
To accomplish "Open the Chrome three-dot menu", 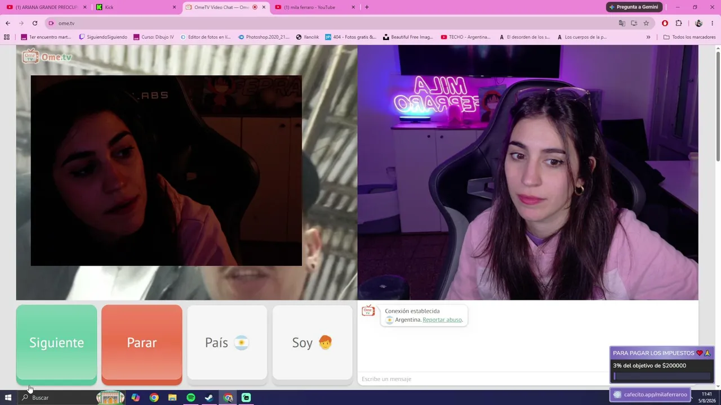I will point(713,23).
